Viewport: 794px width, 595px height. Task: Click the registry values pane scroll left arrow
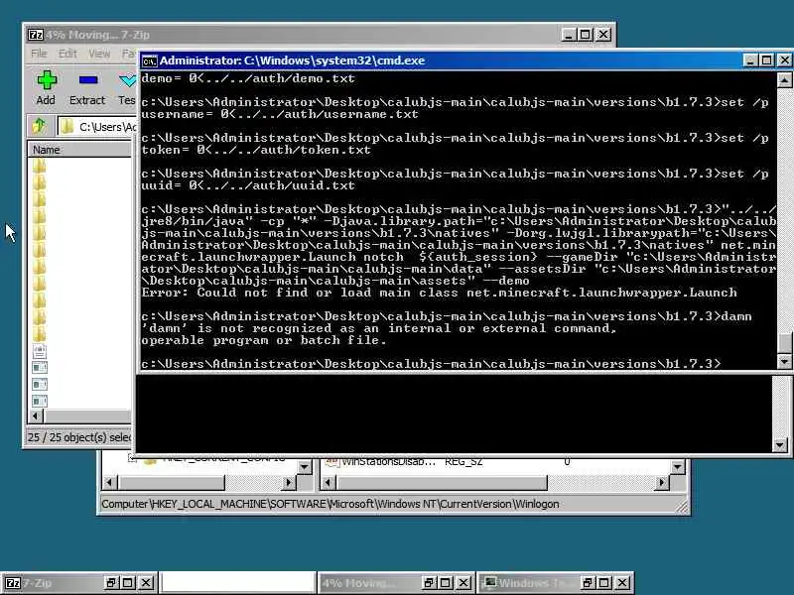[x=329, y=483]
